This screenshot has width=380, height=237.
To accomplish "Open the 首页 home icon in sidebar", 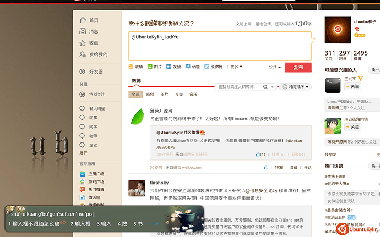I will pyautogui.click(x=83, y=20).
